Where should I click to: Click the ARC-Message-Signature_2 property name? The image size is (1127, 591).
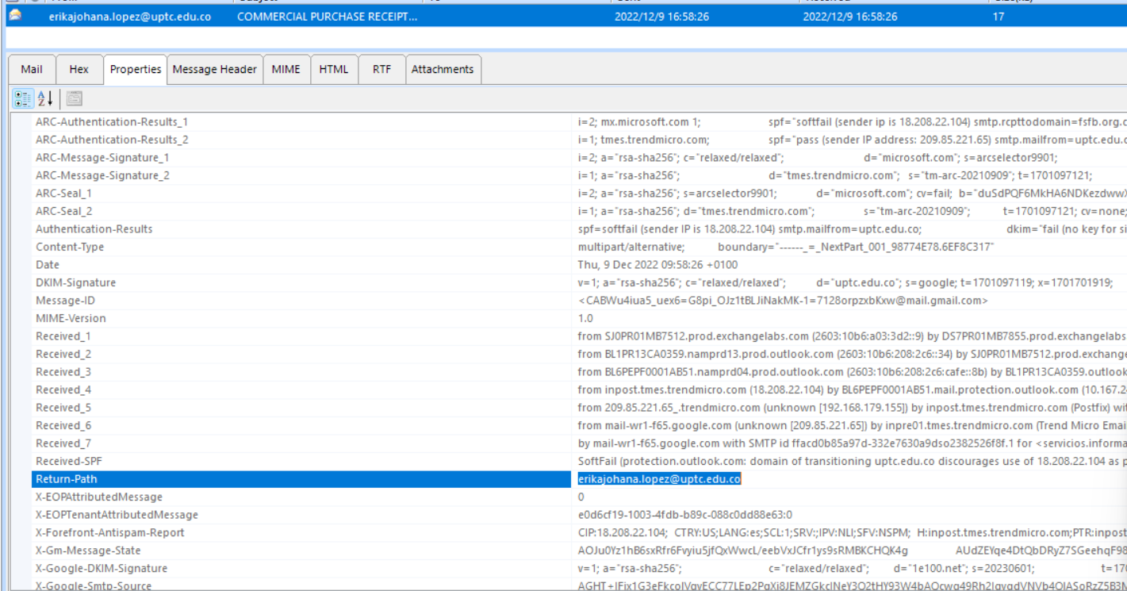tap(102, 175)
